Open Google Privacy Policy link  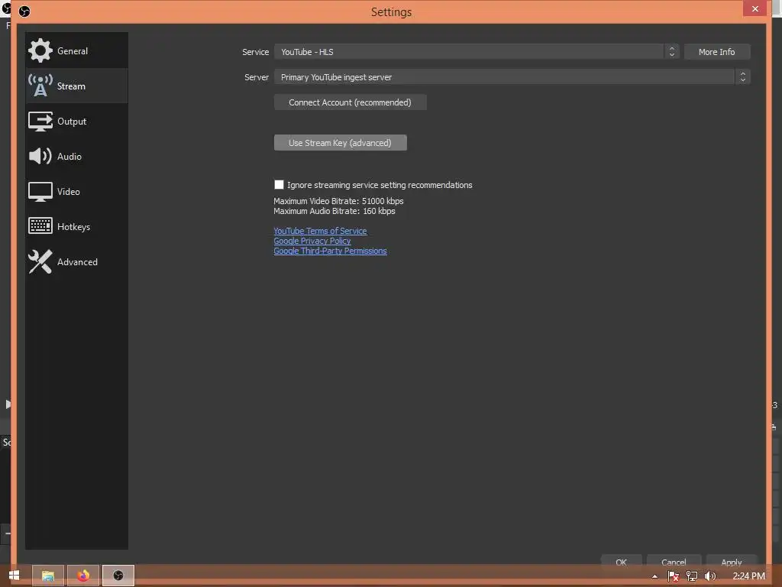pos(312,241)
